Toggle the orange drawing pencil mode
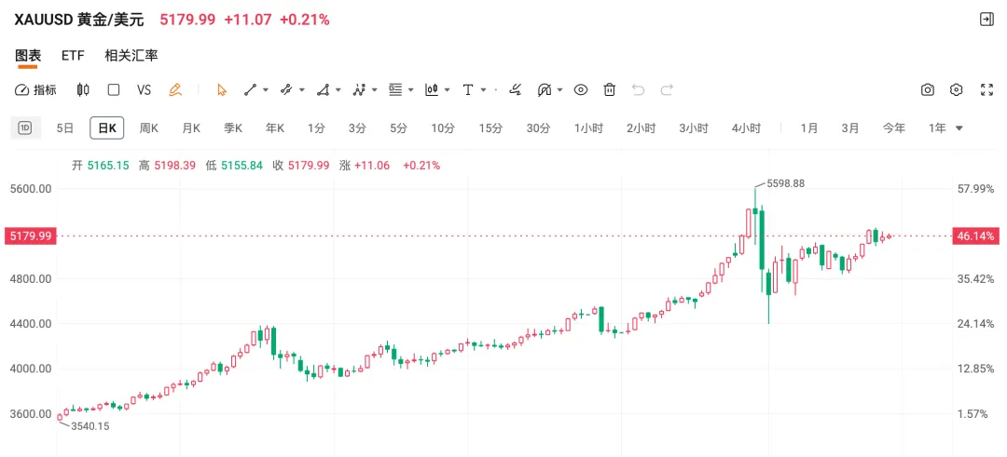This screenshot has height=457, width=1007. [174, 90]
